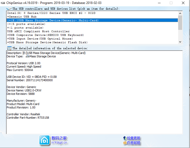Click the Description line in details
Screen dimensions: 190x148
pyautogui.click(x=46, y=53)
